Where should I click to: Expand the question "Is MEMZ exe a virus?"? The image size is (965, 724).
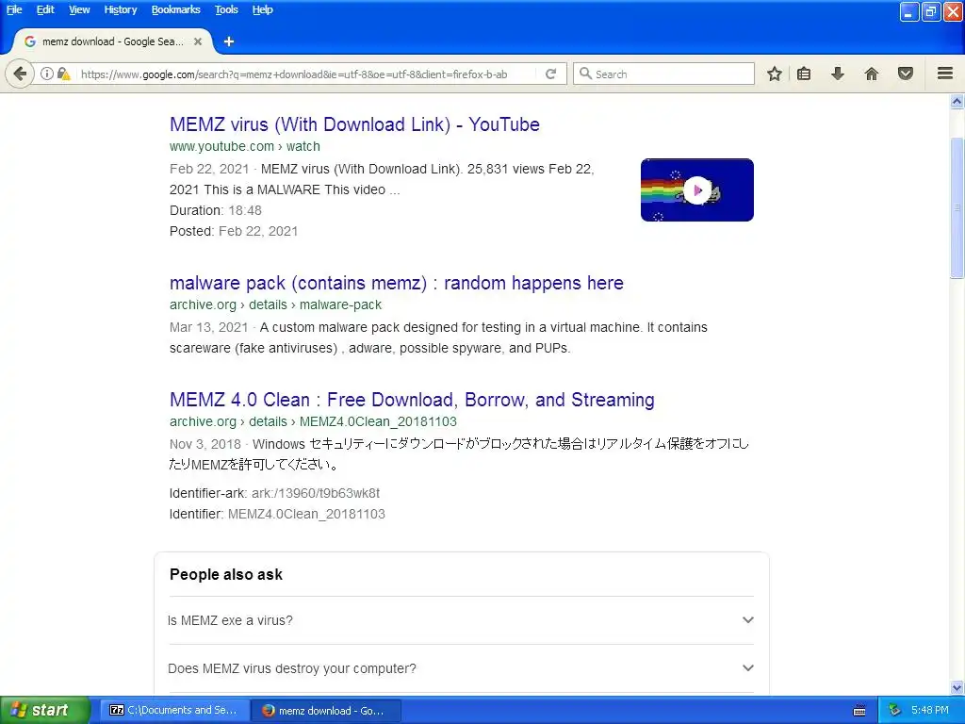point(461,620)
